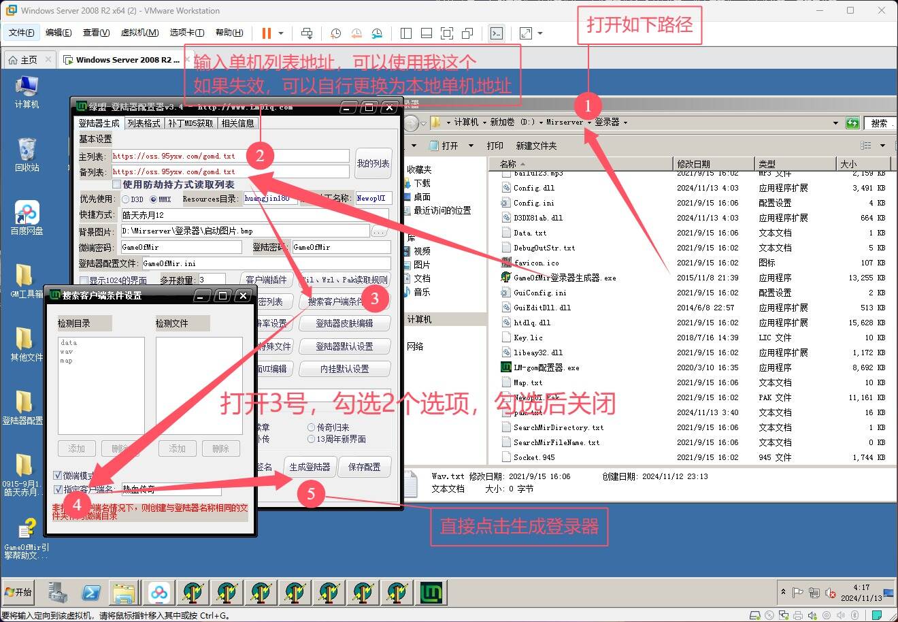Click the 生成登陆器 button
The image size is (898, 622).
click(310, 467)
